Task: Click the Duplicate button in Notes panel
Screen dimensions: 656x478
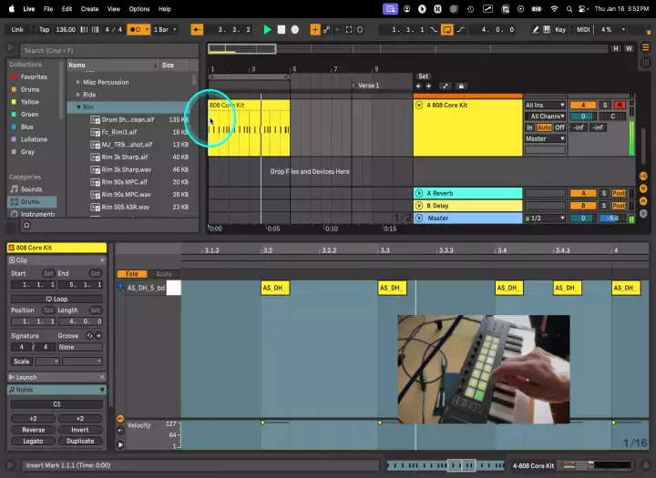Action: pyautogui.click(x=80, y=441)
